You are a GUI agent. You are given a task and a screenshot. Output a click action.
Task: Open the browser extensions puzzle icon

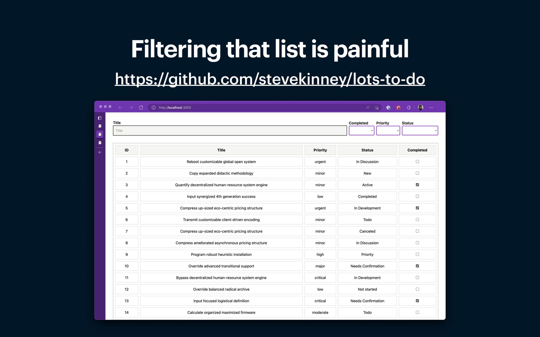[x=409, y=108]
